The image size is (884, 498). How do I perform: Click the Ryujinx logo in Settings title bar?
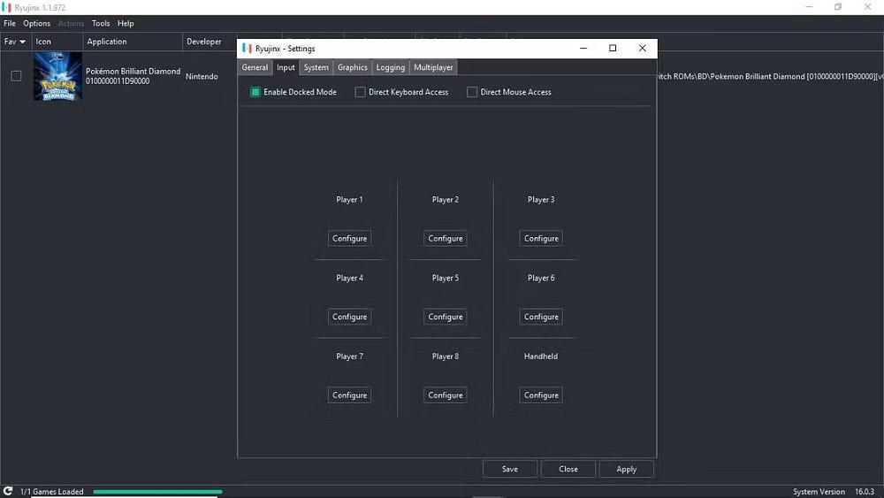tap(247, 49)
